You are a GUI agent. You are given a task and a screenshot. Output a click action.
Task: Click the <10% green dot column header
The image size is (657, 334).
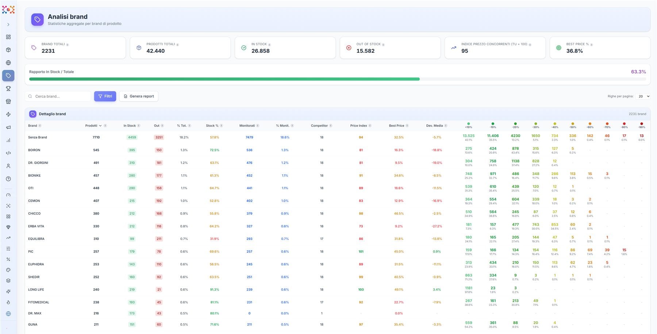[469, 125]
